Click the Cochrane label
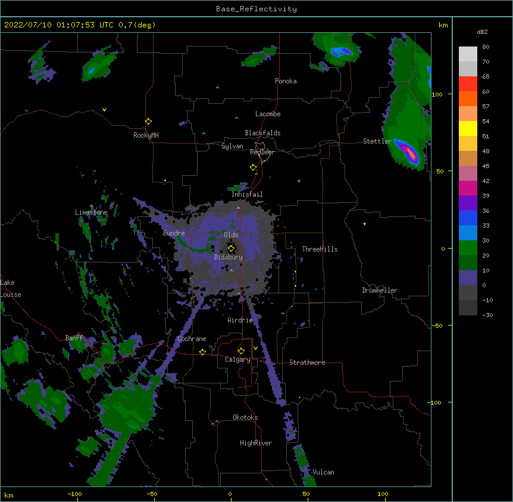 tap(192, 339)
